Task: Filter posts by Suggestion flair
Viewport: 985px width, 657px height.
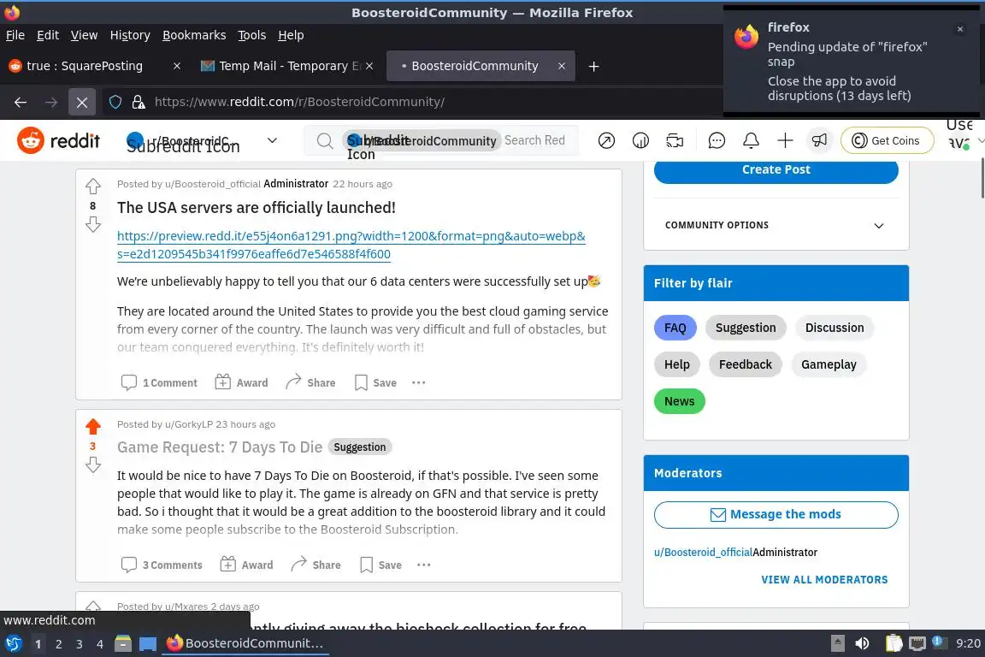Action: 746,328
